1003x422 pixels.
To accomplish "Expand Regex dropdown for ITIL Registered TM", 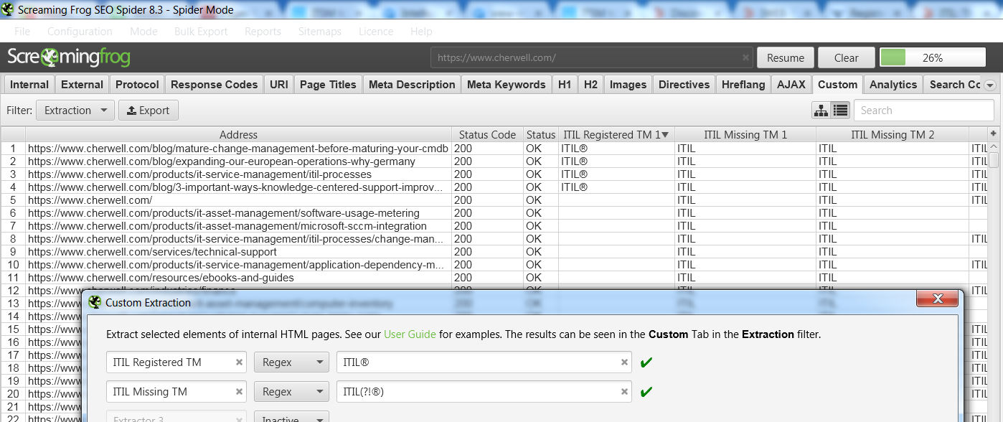I will pyautogui.click(x=291, y=362).
